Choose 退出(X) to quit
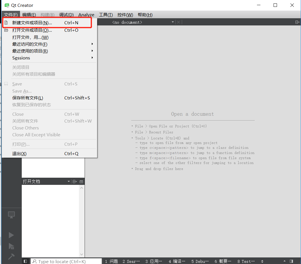The height and width of the screenshot is (264, 301). coord(49,153)
